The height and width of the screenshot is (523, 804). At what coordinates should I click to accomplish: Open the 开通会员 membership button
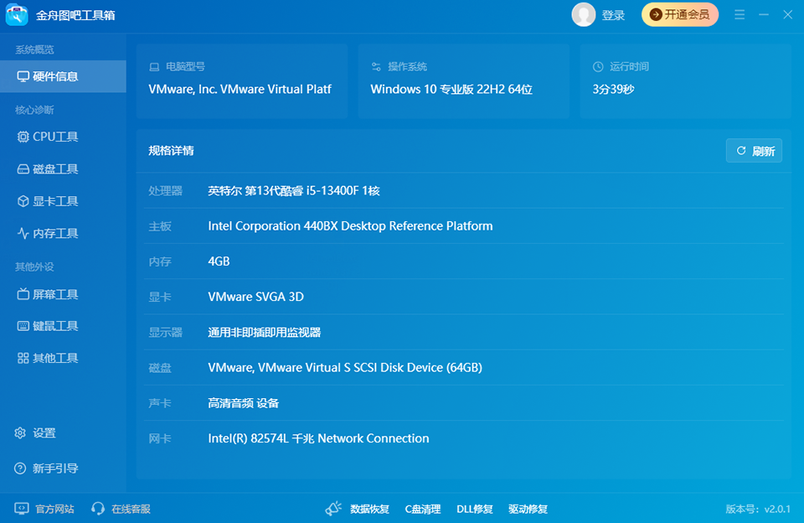click(680, 14)
